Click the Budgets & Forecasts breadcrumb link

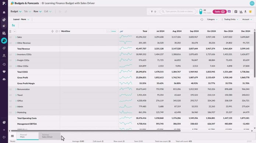tap(27, 3)
